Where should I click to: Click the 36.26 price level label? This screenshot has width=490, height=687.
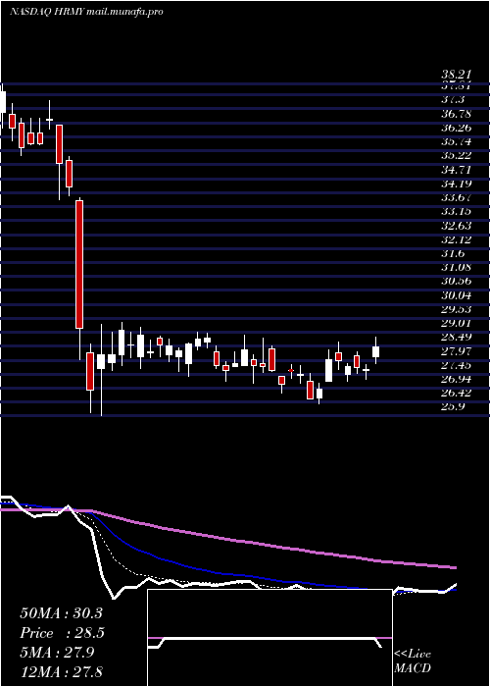(456, 128)
